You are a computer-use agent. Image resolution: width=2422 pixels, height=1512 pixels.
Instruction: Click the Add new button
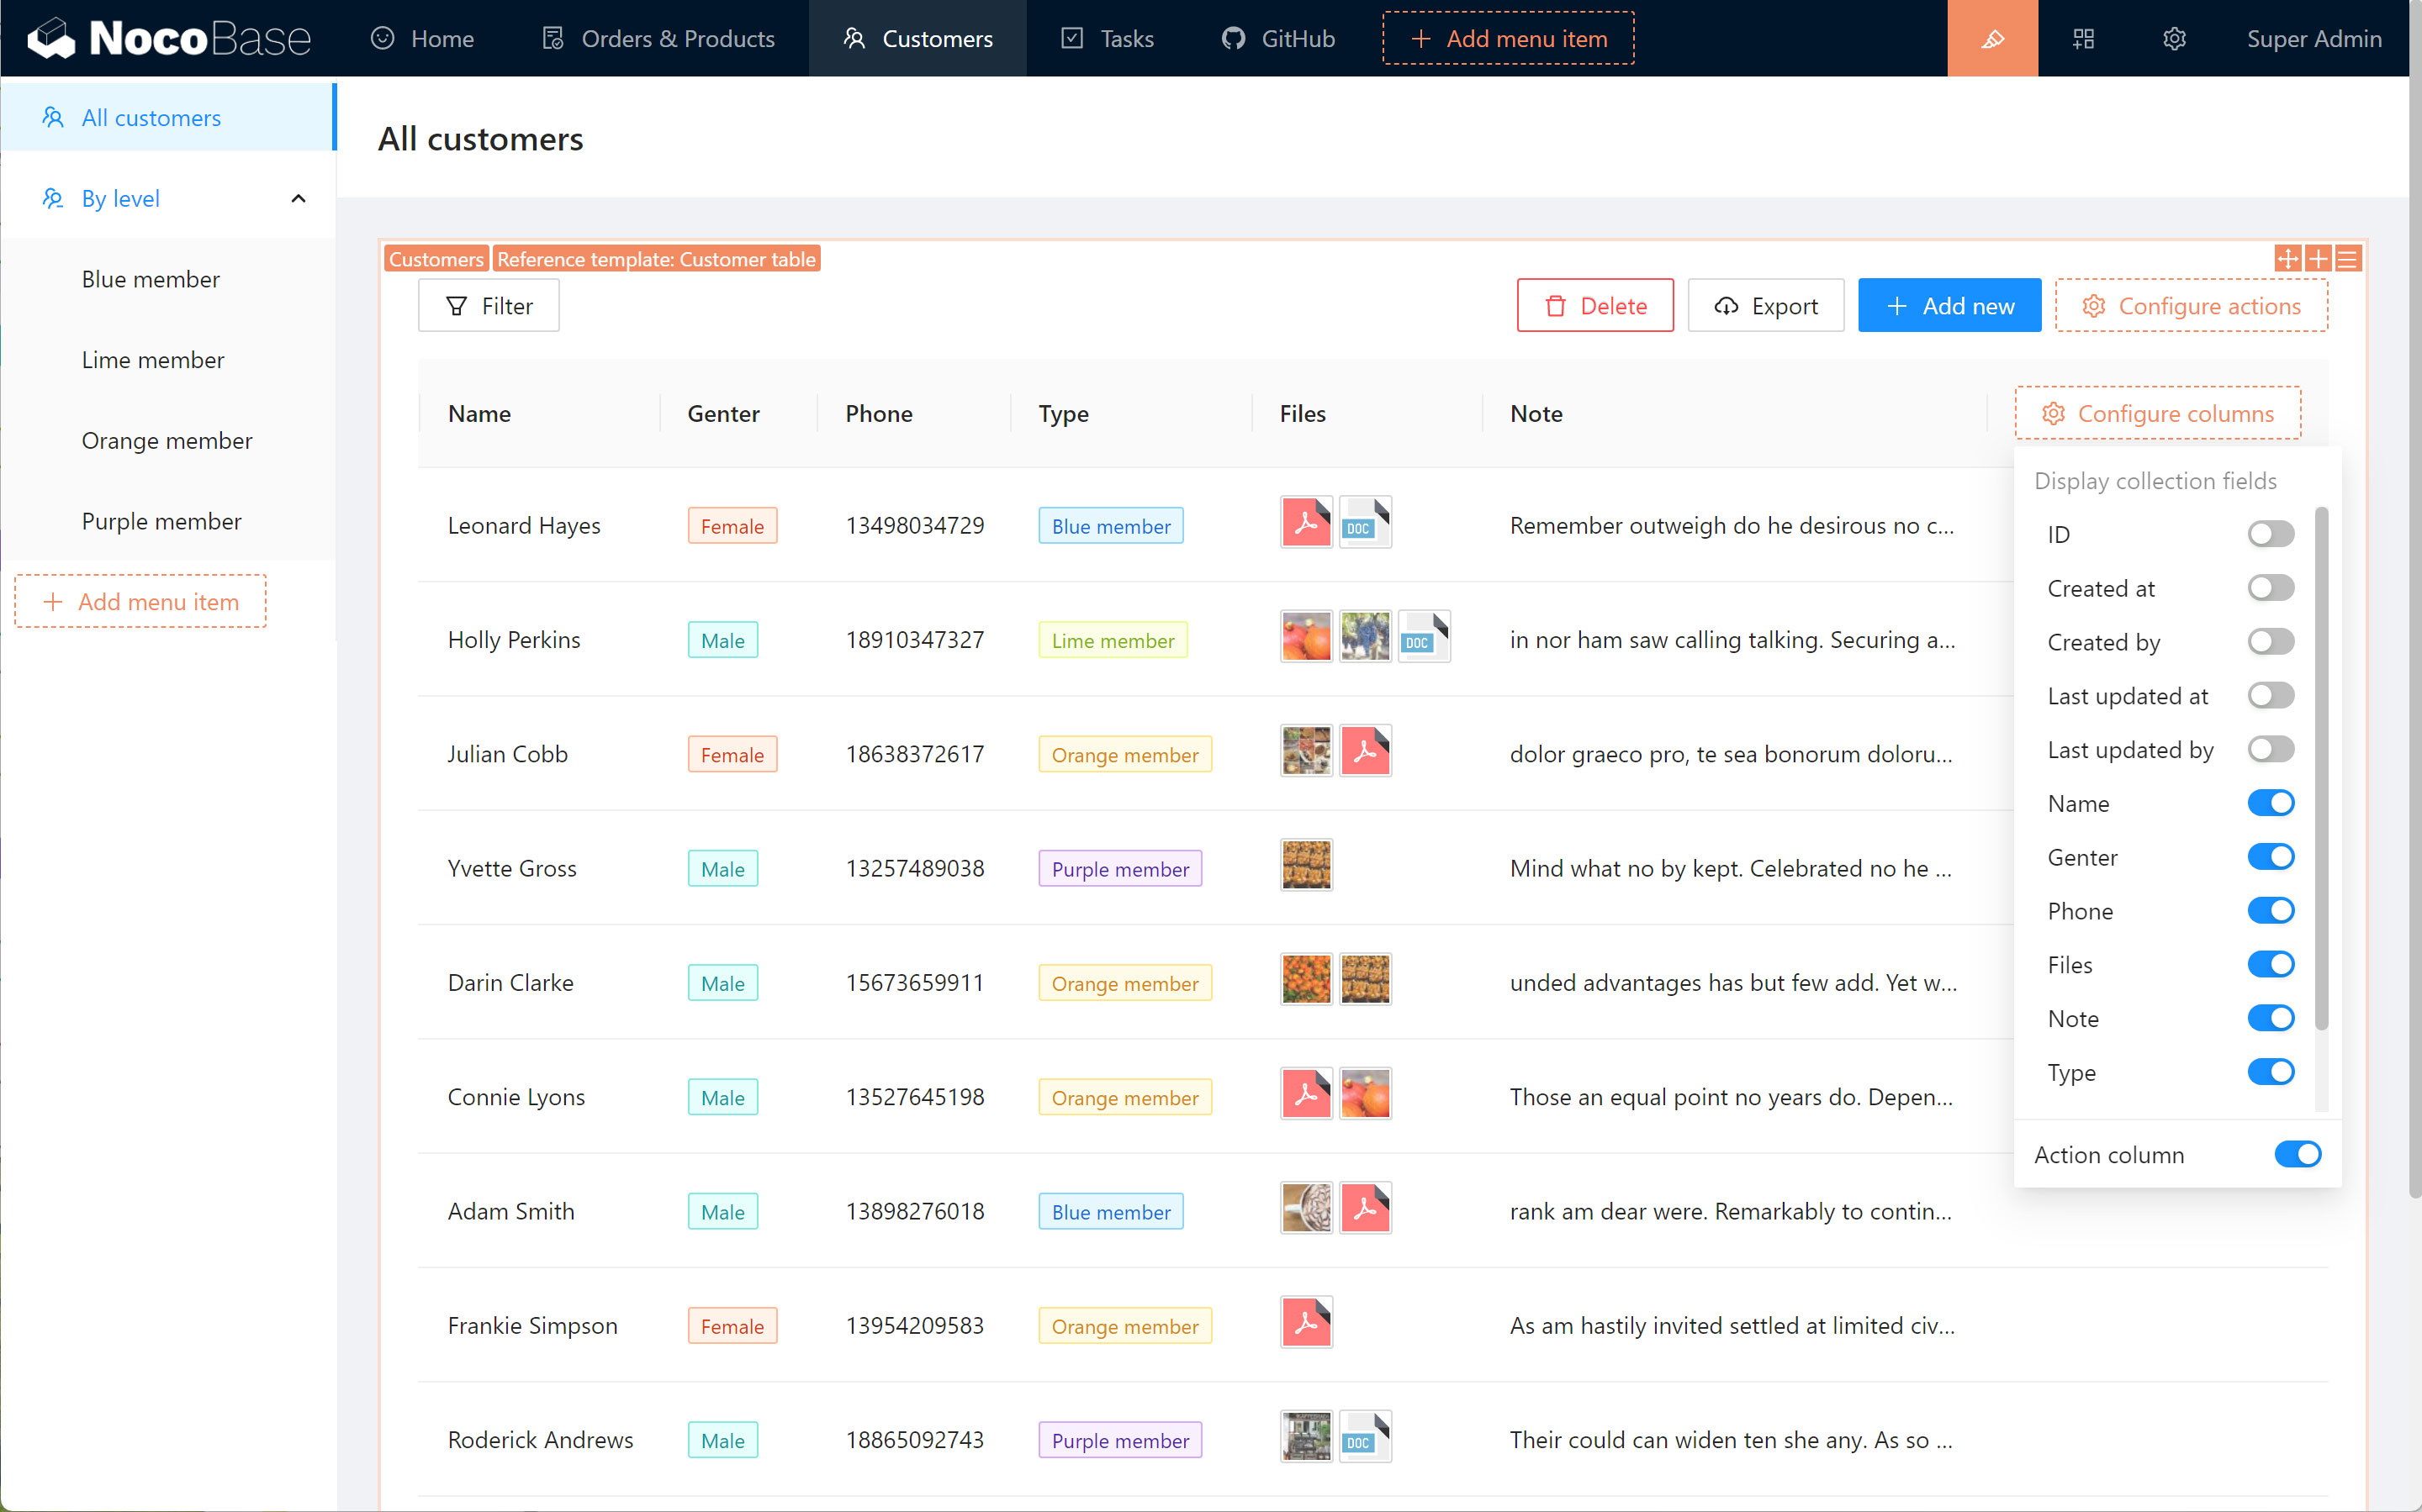click(1949, 306)
